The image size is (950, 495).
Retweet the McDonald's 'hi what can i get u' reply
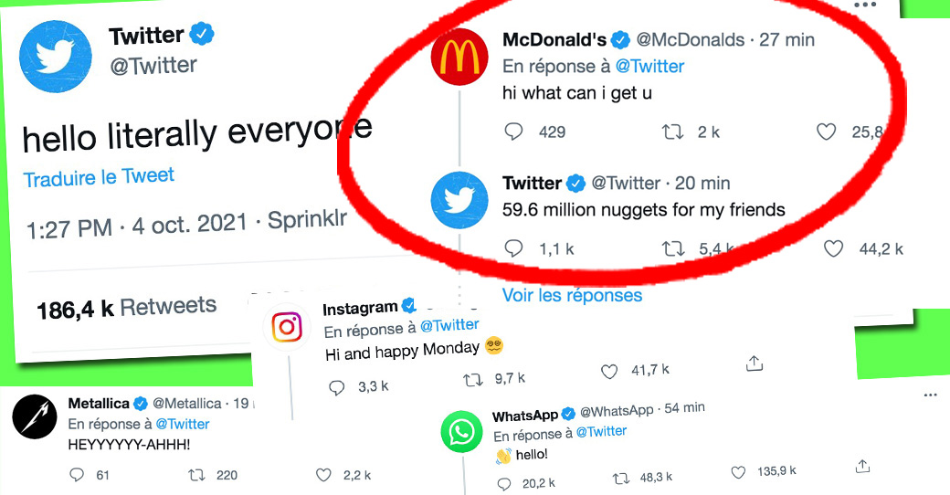[x=672, y=132]
